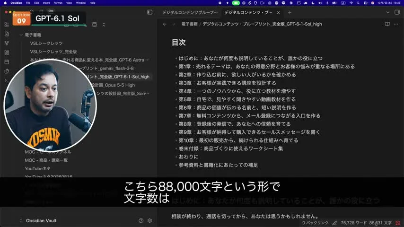Toggle Do Not Disturb moon icon
Image resolution: width=404 pixels, height=227 pixels.
[313, 3]
